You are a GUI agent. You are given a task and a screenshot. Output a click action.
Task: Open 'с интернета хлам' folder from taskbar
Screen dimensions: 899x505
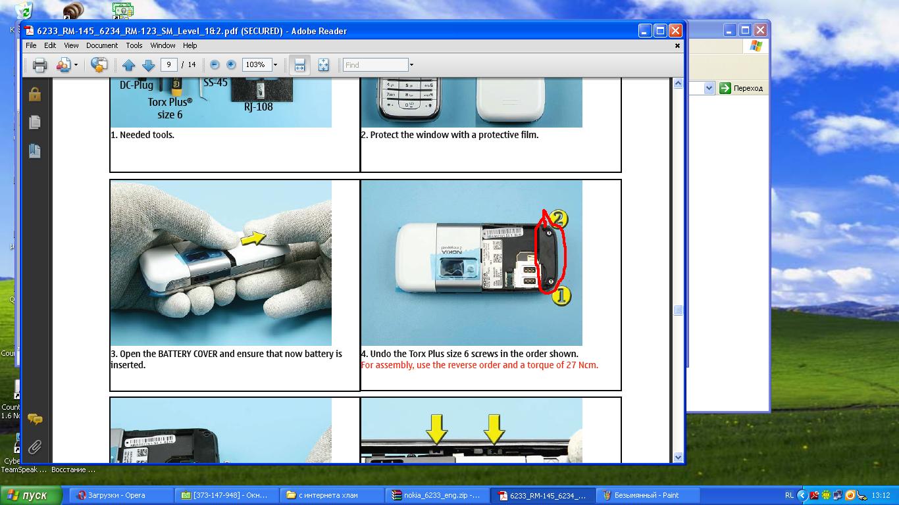332,495
